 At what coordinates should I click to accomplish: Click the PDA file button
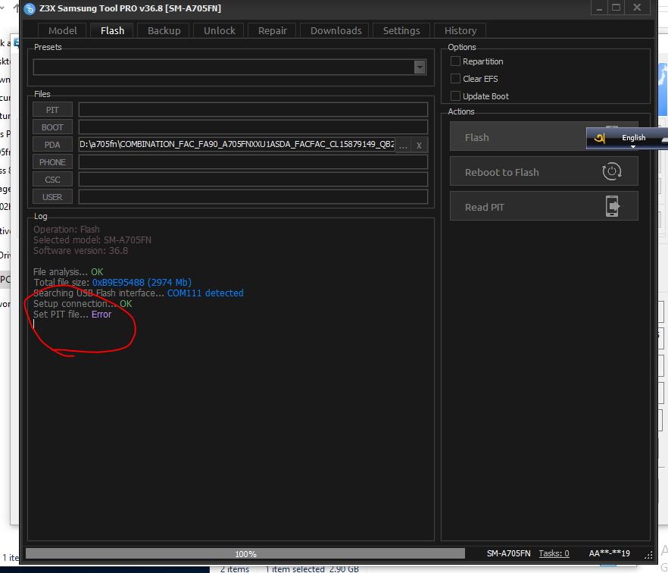(x=52, y=145)
